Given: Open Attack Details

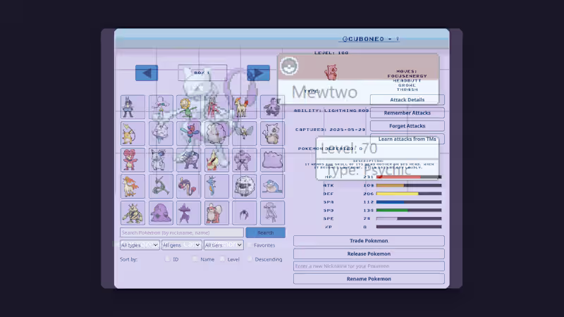Looking at the screenshot, I should click(407, 99).
